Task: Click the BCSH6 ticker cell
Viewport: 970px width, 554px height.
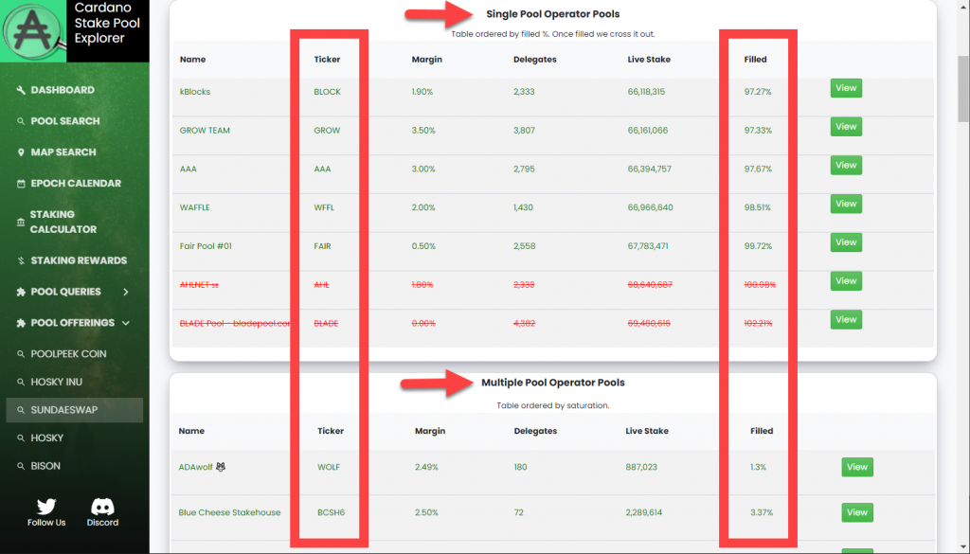Action: click(331, 512)
